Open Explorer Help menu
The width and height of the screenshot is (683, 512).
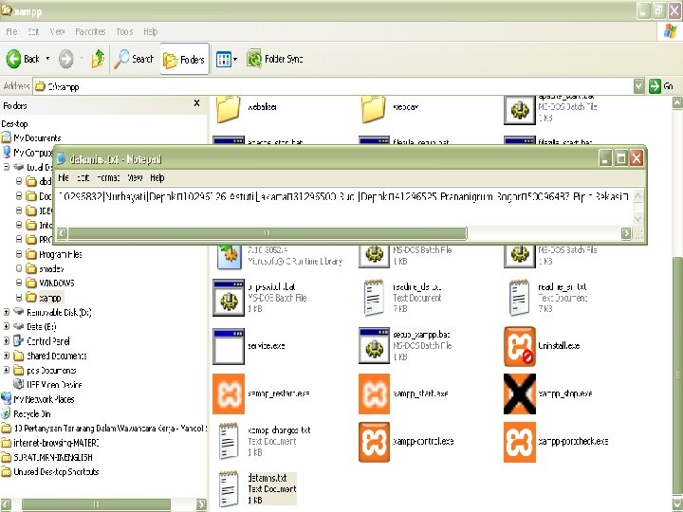tap(150, 31)
